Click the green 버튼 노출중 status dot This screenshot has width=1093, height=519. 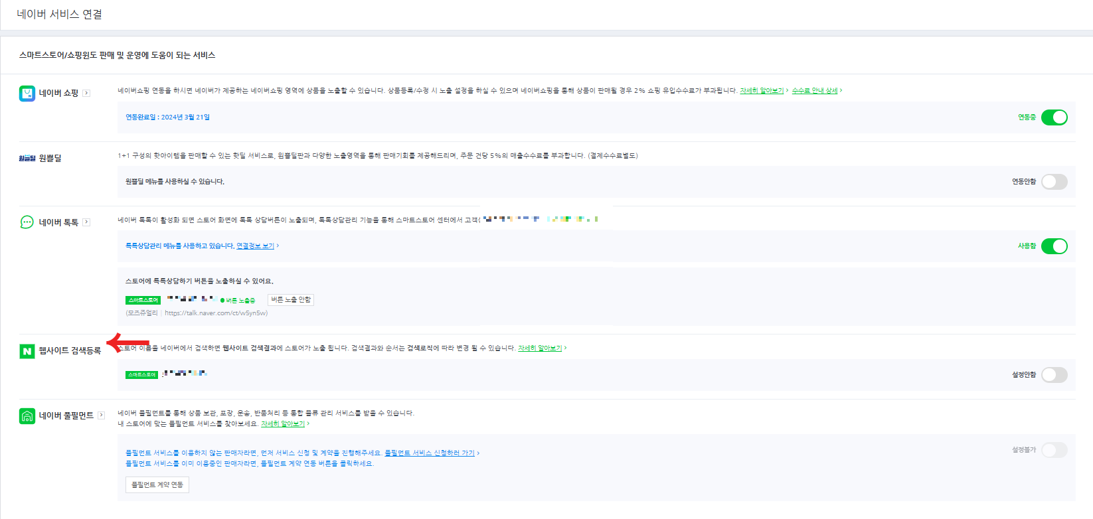click(222, 301)
